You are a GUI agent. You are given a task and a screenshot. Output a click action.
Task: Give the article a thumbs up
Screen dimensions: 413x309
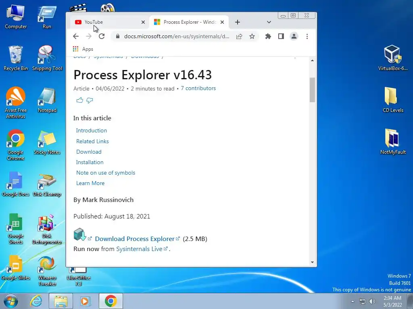[x=80, y=100]
